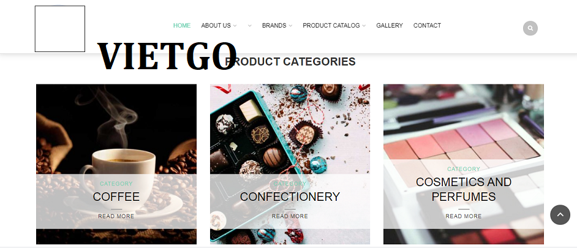Open the Confectionery category title

[290, 197]
